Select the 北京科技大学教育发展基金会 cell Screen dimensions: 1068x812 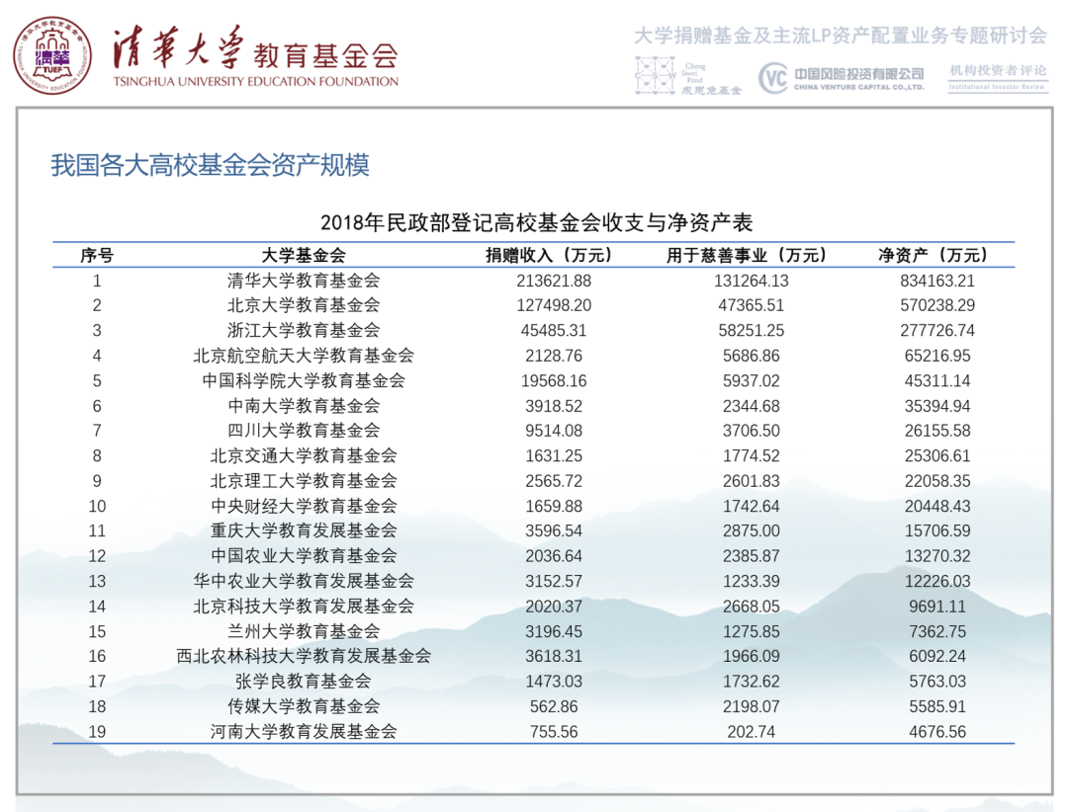click(304, 606)
